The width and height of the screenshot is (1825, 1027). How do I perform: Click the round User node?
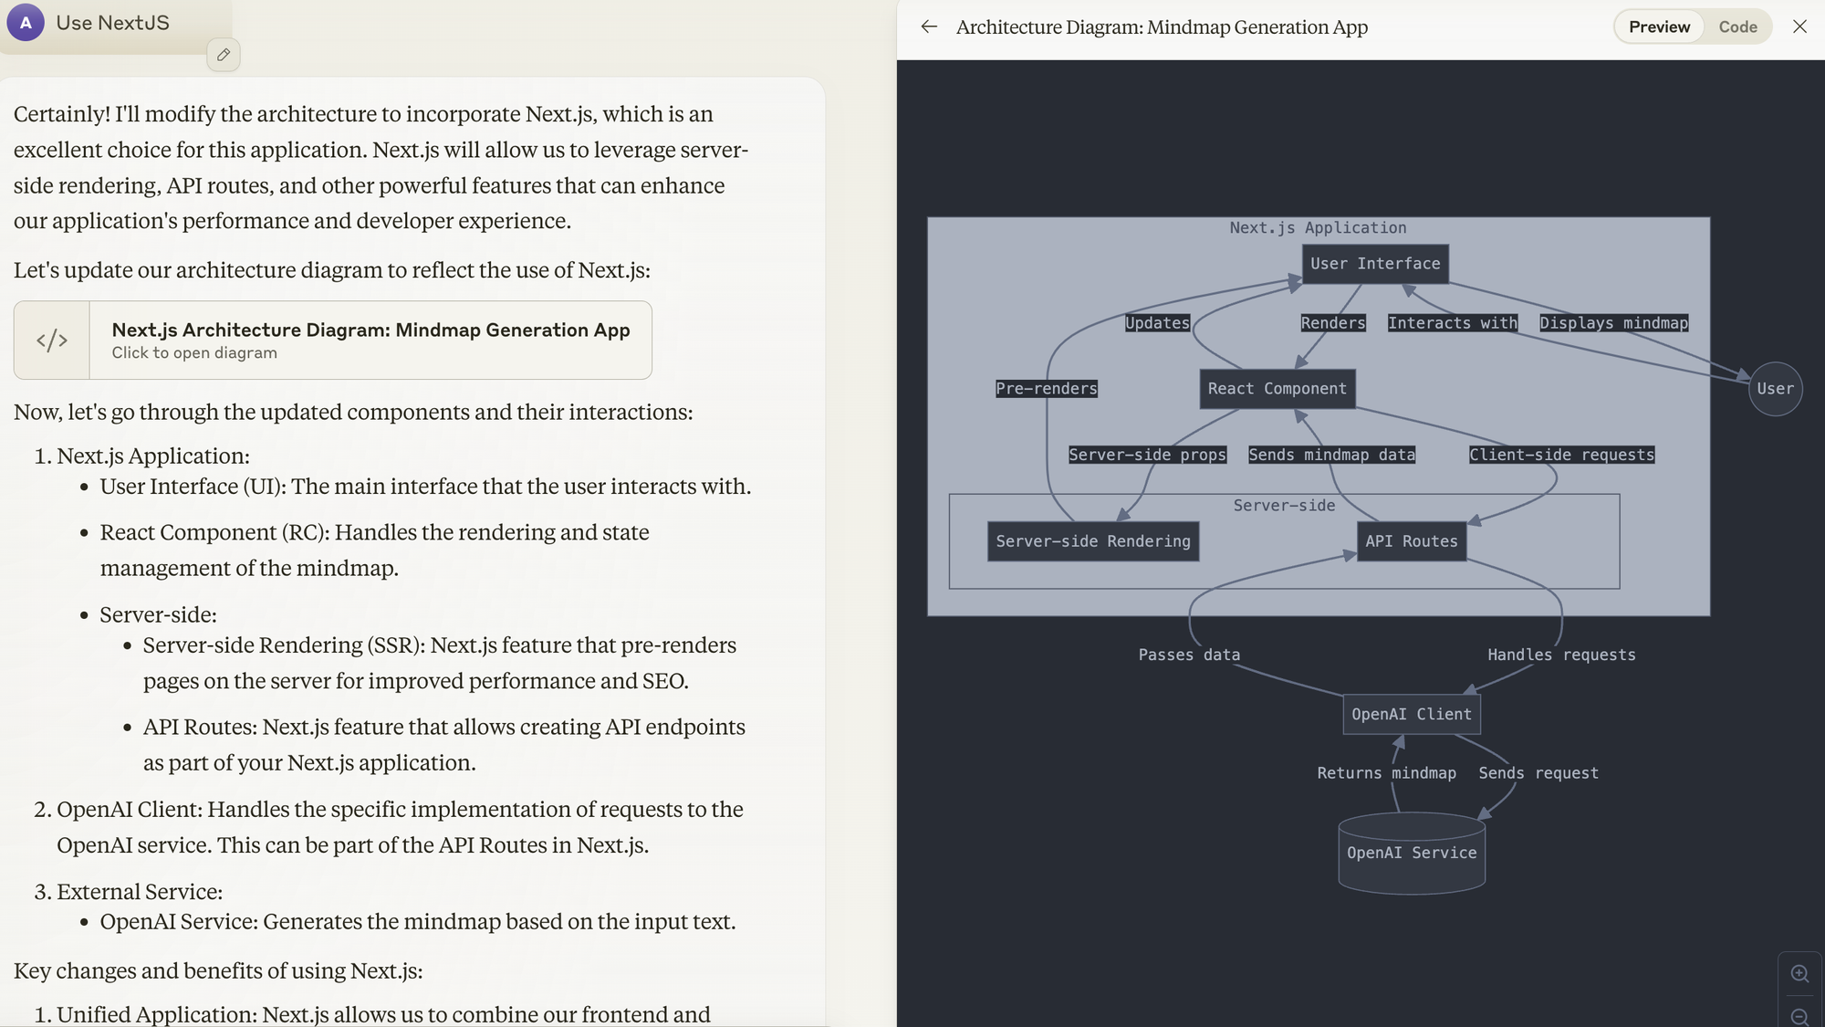(1774, 389)
